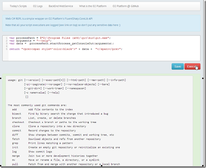206x168 pixels.
Task: Click the 'usage: git [--version]' output line
Action: 67,80
